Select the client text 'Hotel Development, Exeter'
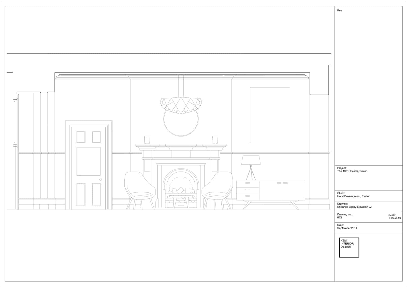This screenshot has width=407, height=287. 353,196
